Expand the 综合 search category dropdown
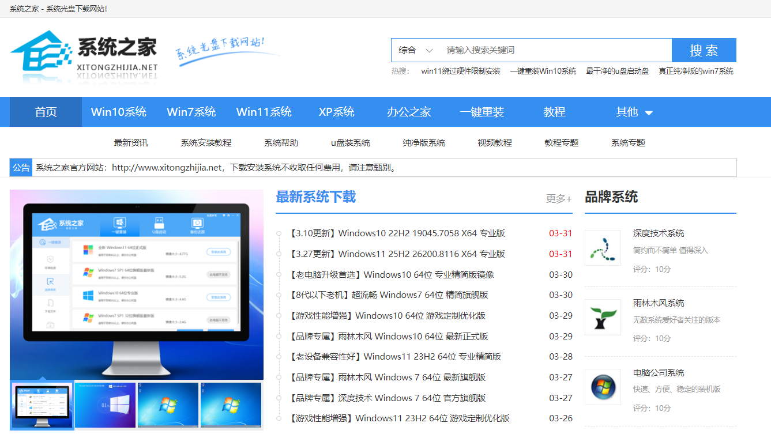Viewport: 771px width, 438px height. pos(416,50)
